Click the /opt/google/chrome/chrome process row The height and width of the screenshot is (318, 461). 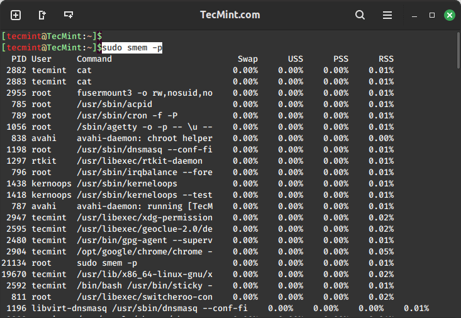tap(144, 251)
